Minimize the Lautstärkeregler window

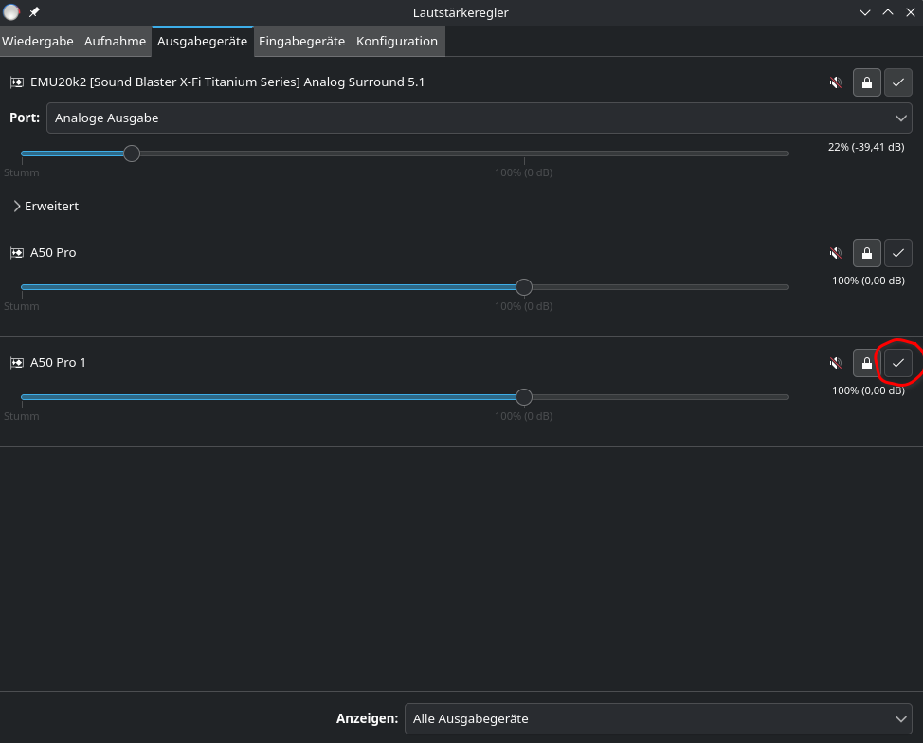tap(865, 12)
